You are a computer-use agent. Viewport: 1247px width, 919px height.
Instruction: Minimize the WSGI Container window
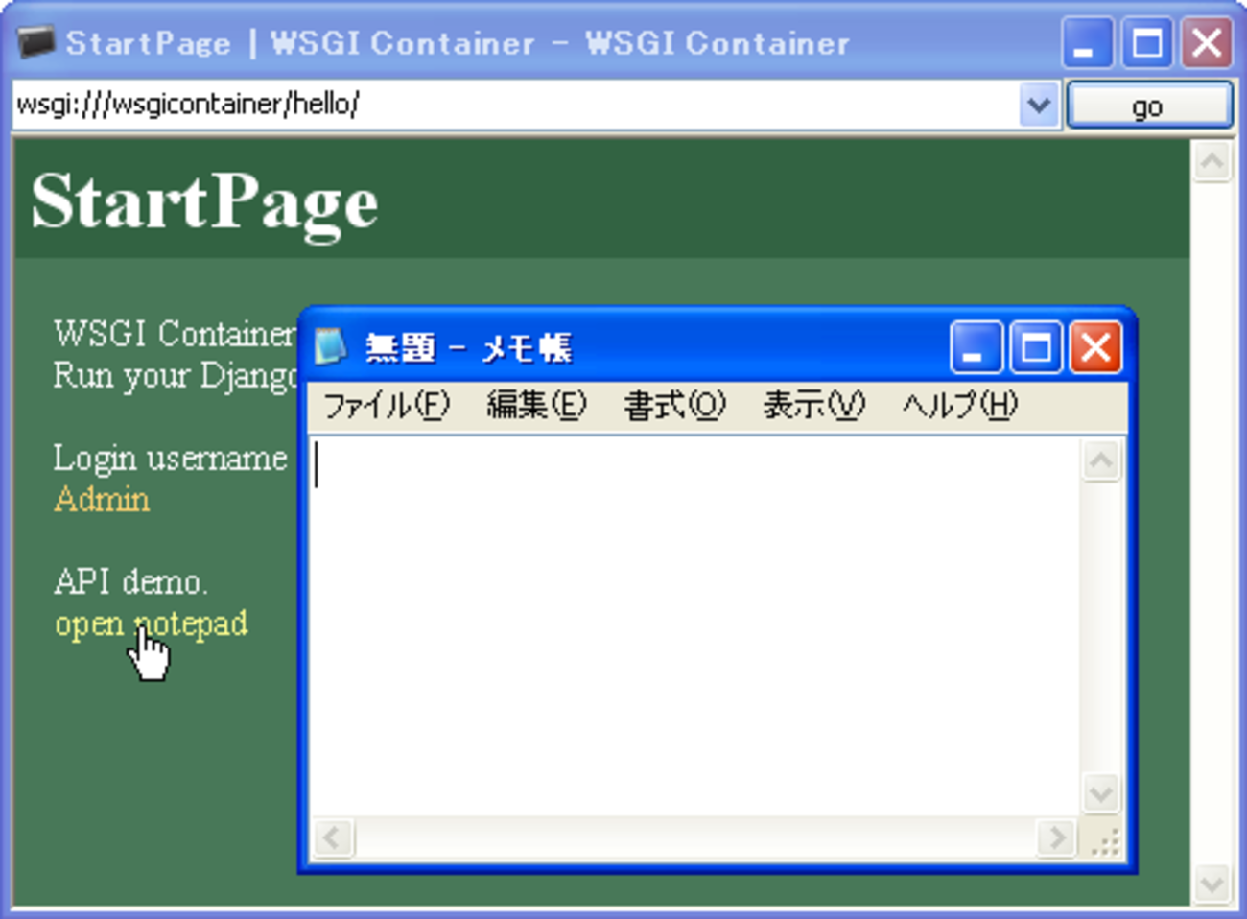1087,43
